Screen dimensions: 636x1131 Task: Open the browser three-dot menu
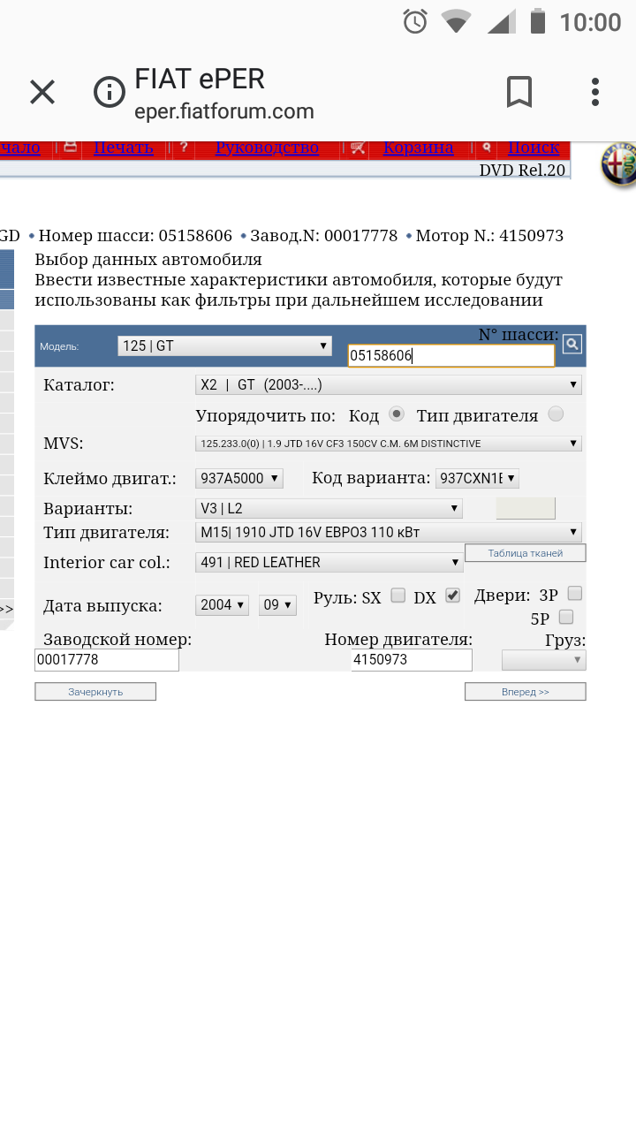click(595, 92)
